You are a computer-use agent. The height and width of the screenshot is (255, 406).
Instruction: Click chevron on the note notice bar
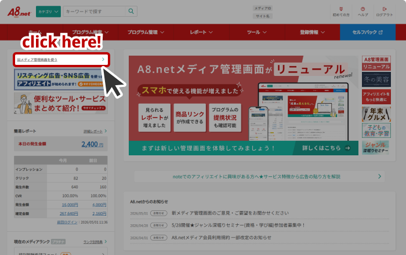click(379, 176)
